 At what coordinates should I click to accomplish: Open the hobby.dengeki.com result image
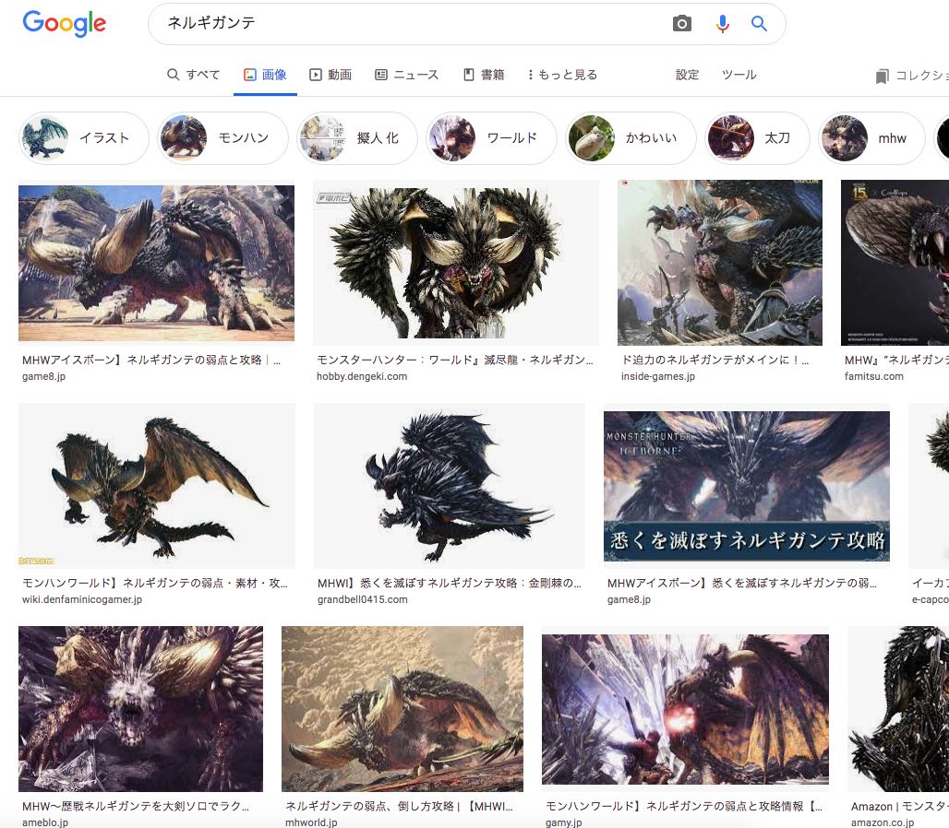tap(456, 263)
